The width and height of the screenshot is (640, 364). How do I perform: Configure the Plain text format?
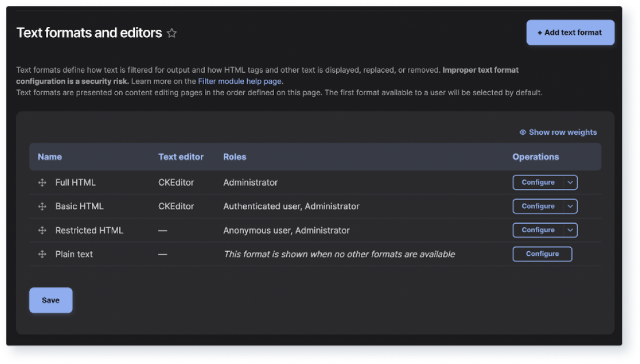coord(542,254)
